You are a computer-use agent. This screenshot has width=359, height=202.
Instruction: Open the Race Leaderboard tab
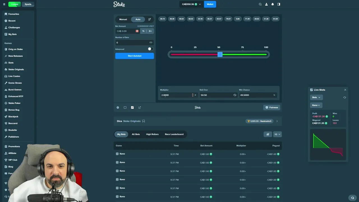pos(174,134)
